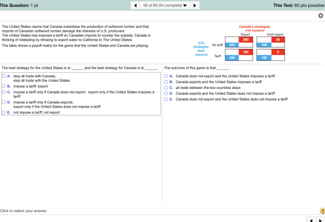The image size is (325, 222).
Task: Click blue 150 payoff in Don't export/Tariff cell
Action: point(264,58)
